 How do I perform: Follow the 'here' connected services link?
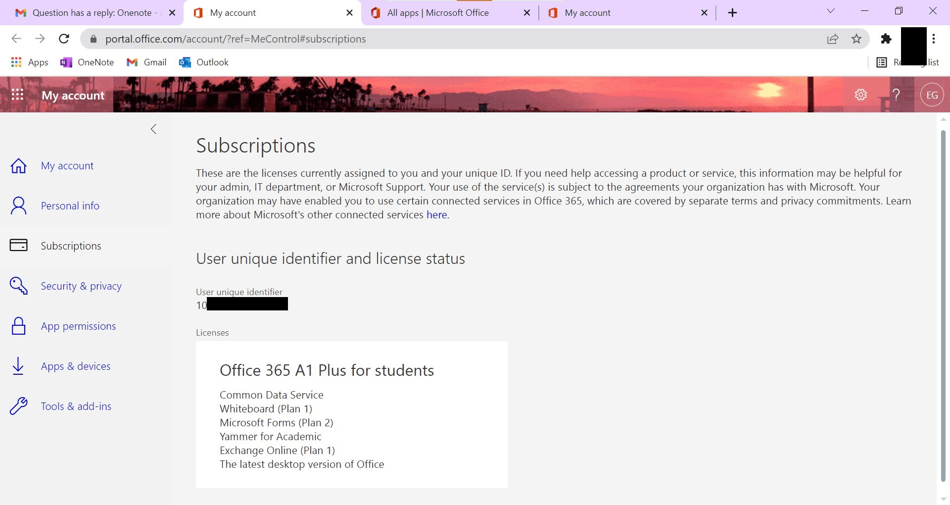tap(437, 215)
